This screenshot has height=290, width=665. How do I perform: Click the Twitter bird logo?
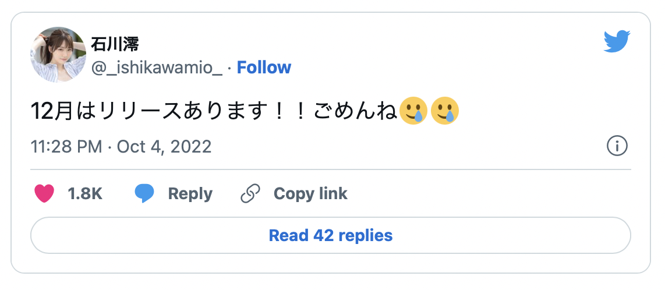click(617, 42)
